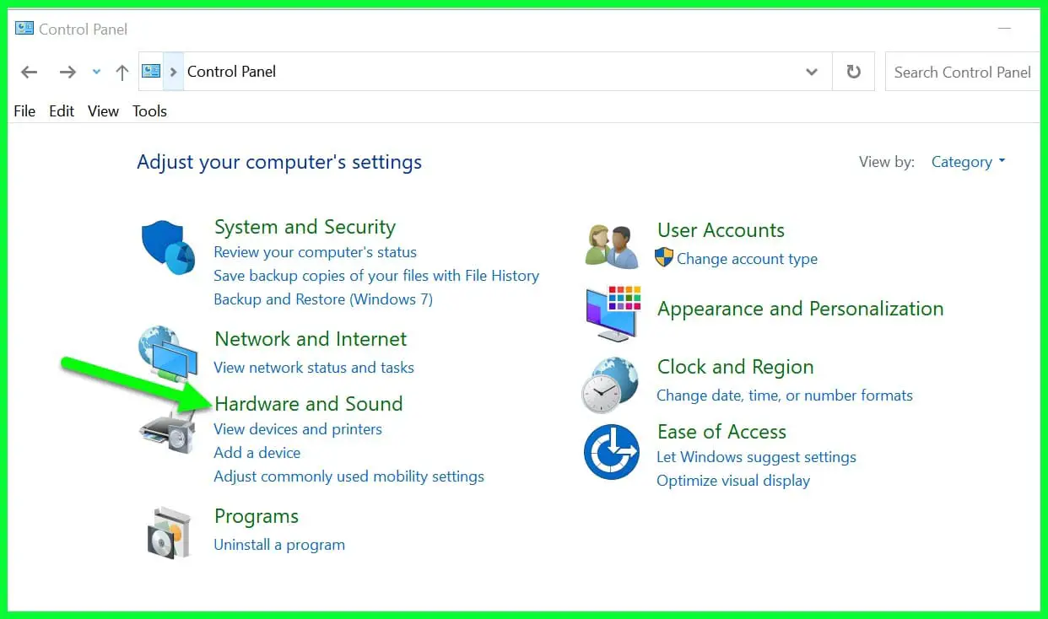This screenshot has width=1048, height=619.
Task: Select Review your computer's status
Action: click(316, 252)
